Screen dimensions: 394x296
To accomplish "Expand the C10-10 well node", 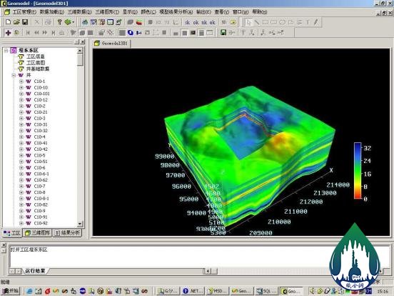I will click(21, 88).
